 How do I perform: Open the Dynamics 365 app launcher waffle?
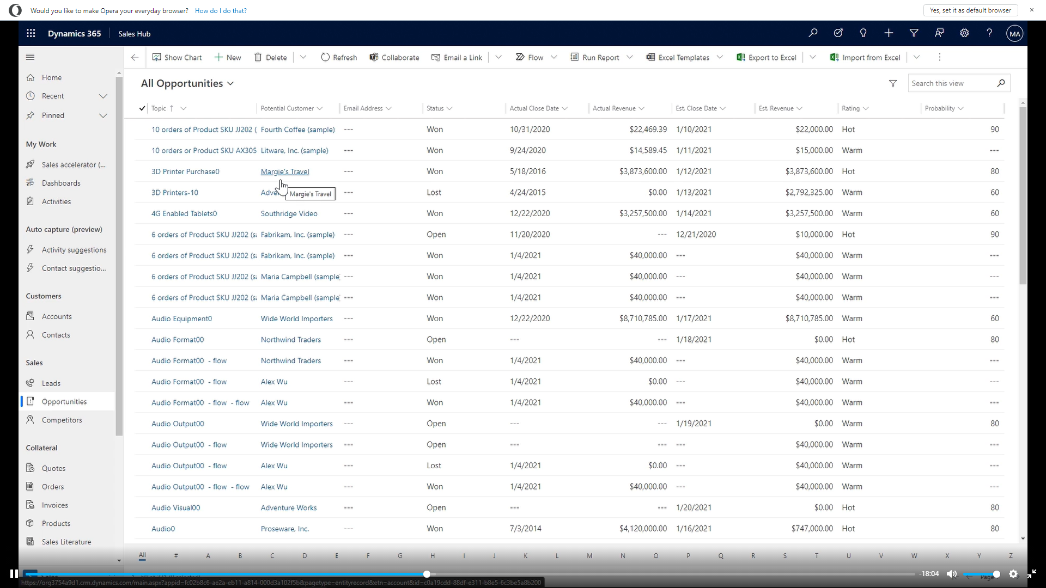tap(31, 33)
